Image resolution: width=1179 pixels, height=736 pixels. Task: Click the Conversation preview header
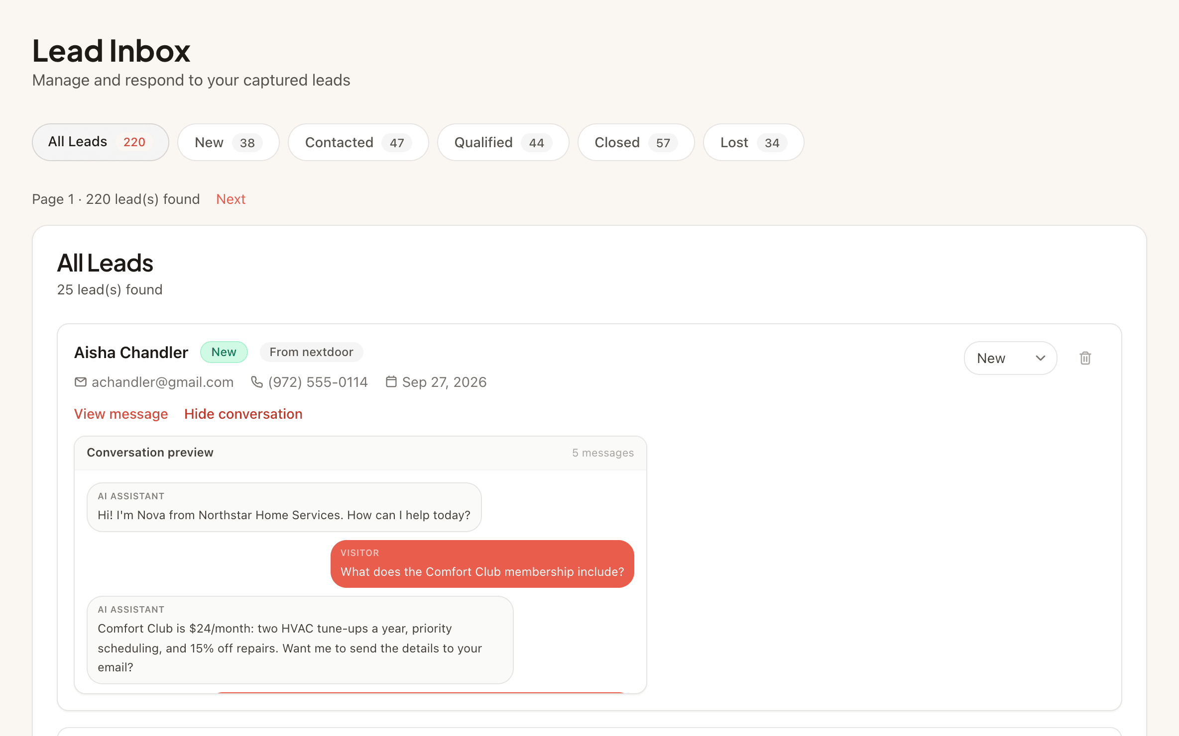[x=150, y=453]
